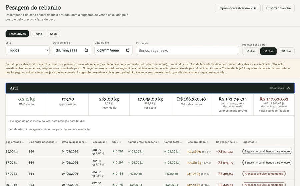Open the Lote dropdown showing Todos
The width and height of the screenshot is (300, 186).
pos(28,50)
